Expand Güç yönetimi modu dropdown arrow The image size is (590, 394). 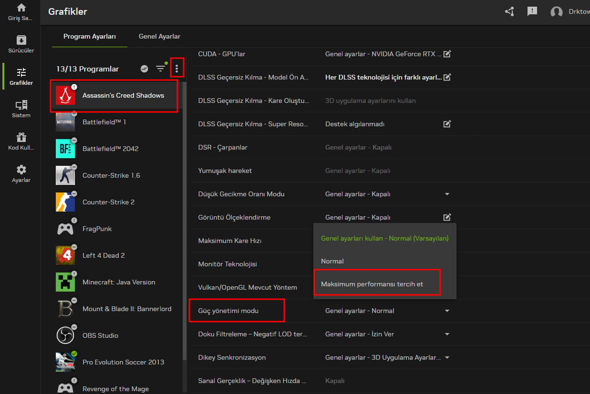pyautogui.click(x=447, y=311)
